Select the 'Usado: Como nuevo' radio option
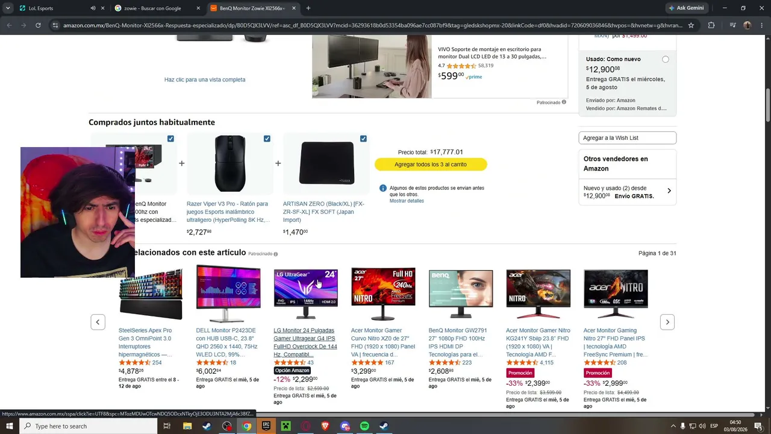 pos(665,60)
